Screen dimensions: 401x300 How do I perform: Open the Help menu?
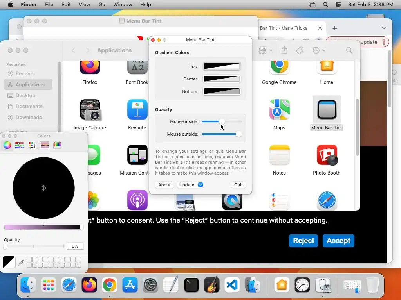point(146,5)
